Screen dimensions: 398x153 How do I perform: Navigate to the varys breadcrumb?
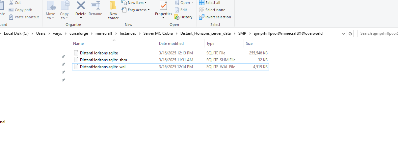coord(58,33)
